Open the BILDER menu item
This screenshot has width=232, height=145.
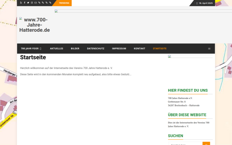pos(75,49)
